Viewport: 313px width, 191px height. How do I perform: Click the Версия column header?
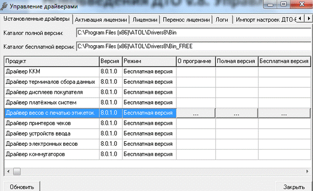[x=111, y=61]
